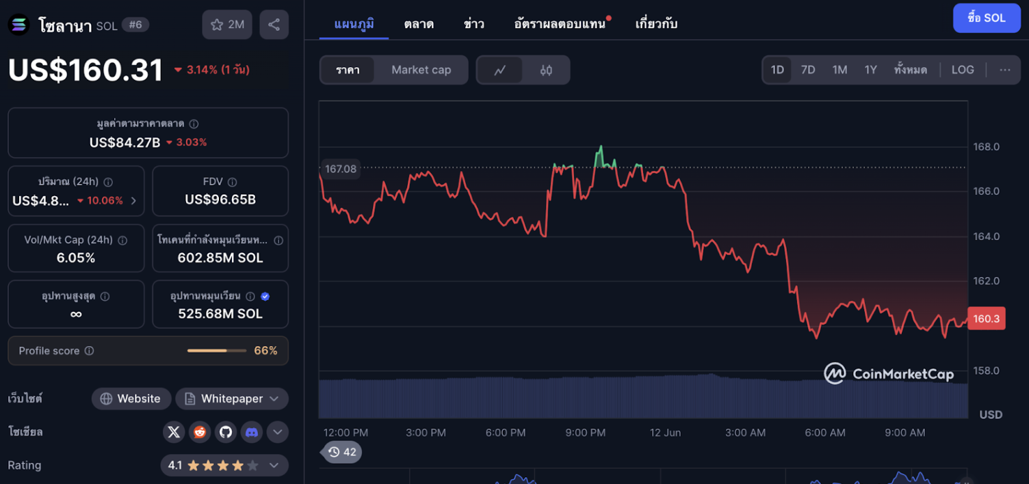Open the ข่าว news tab
1029x484 pixels.
pos(473,24)
